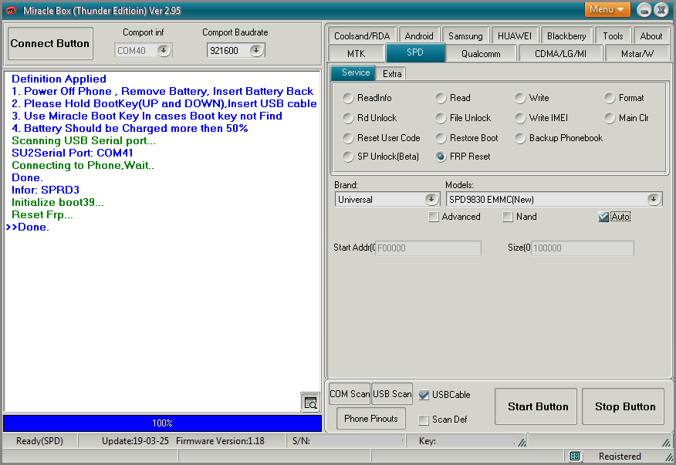
Task: Click the 'SU2Serial Port: COM41' log line
Action: (73, 153)
